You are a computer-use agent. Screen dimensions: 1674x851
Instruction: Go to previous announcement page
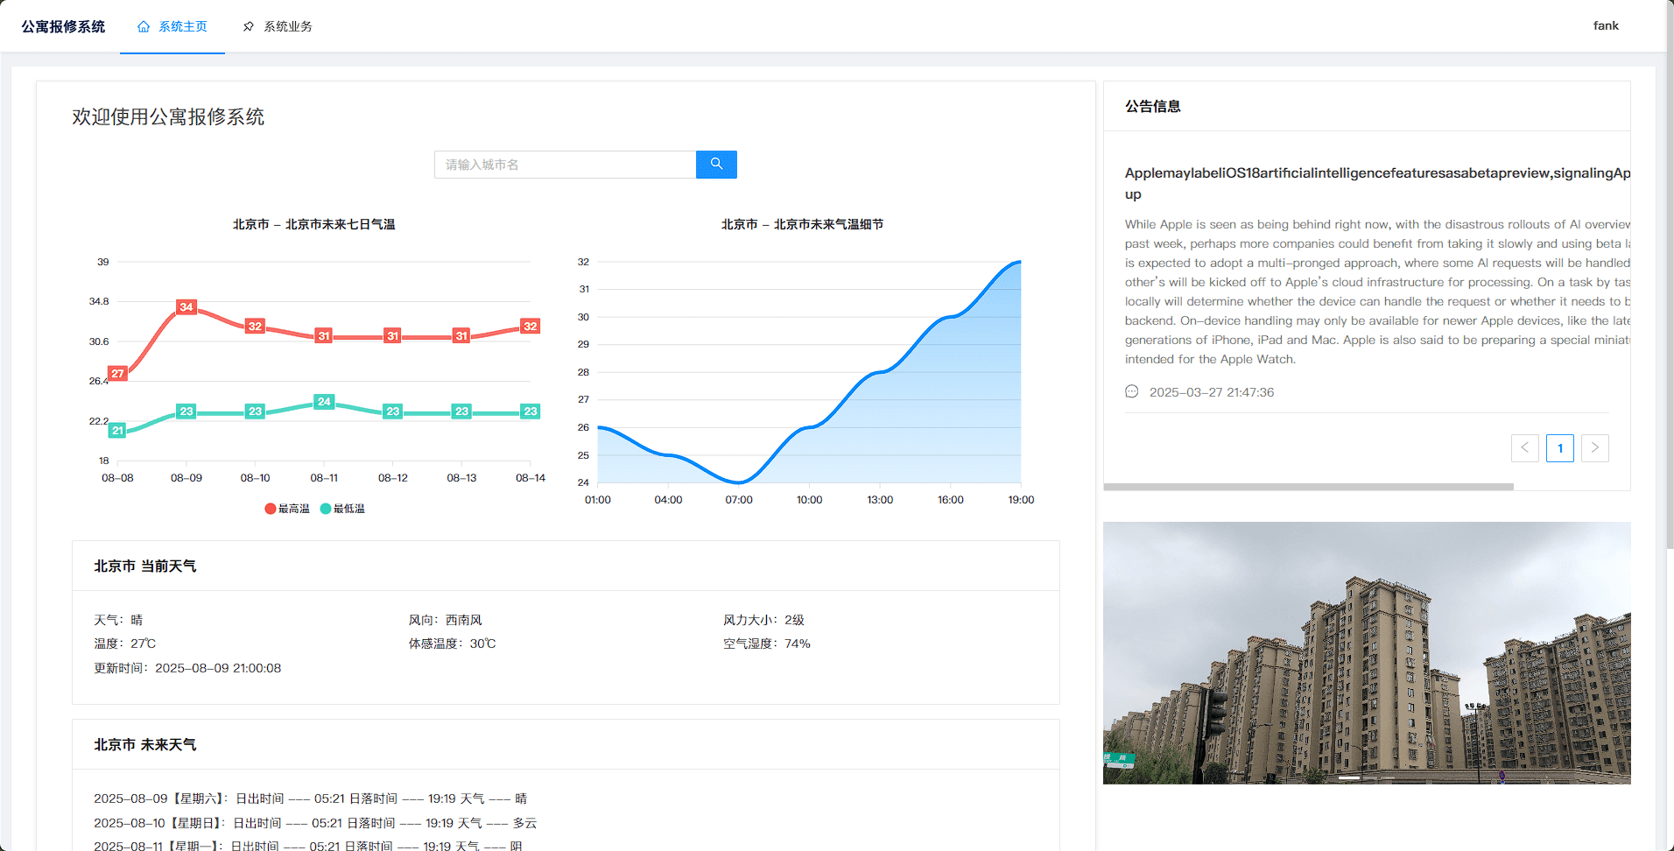click(1525, 448)
